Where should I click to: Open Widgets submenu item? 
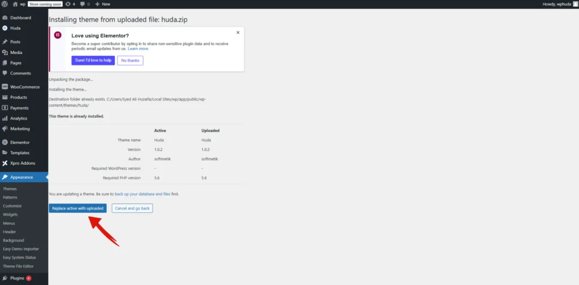10,214
